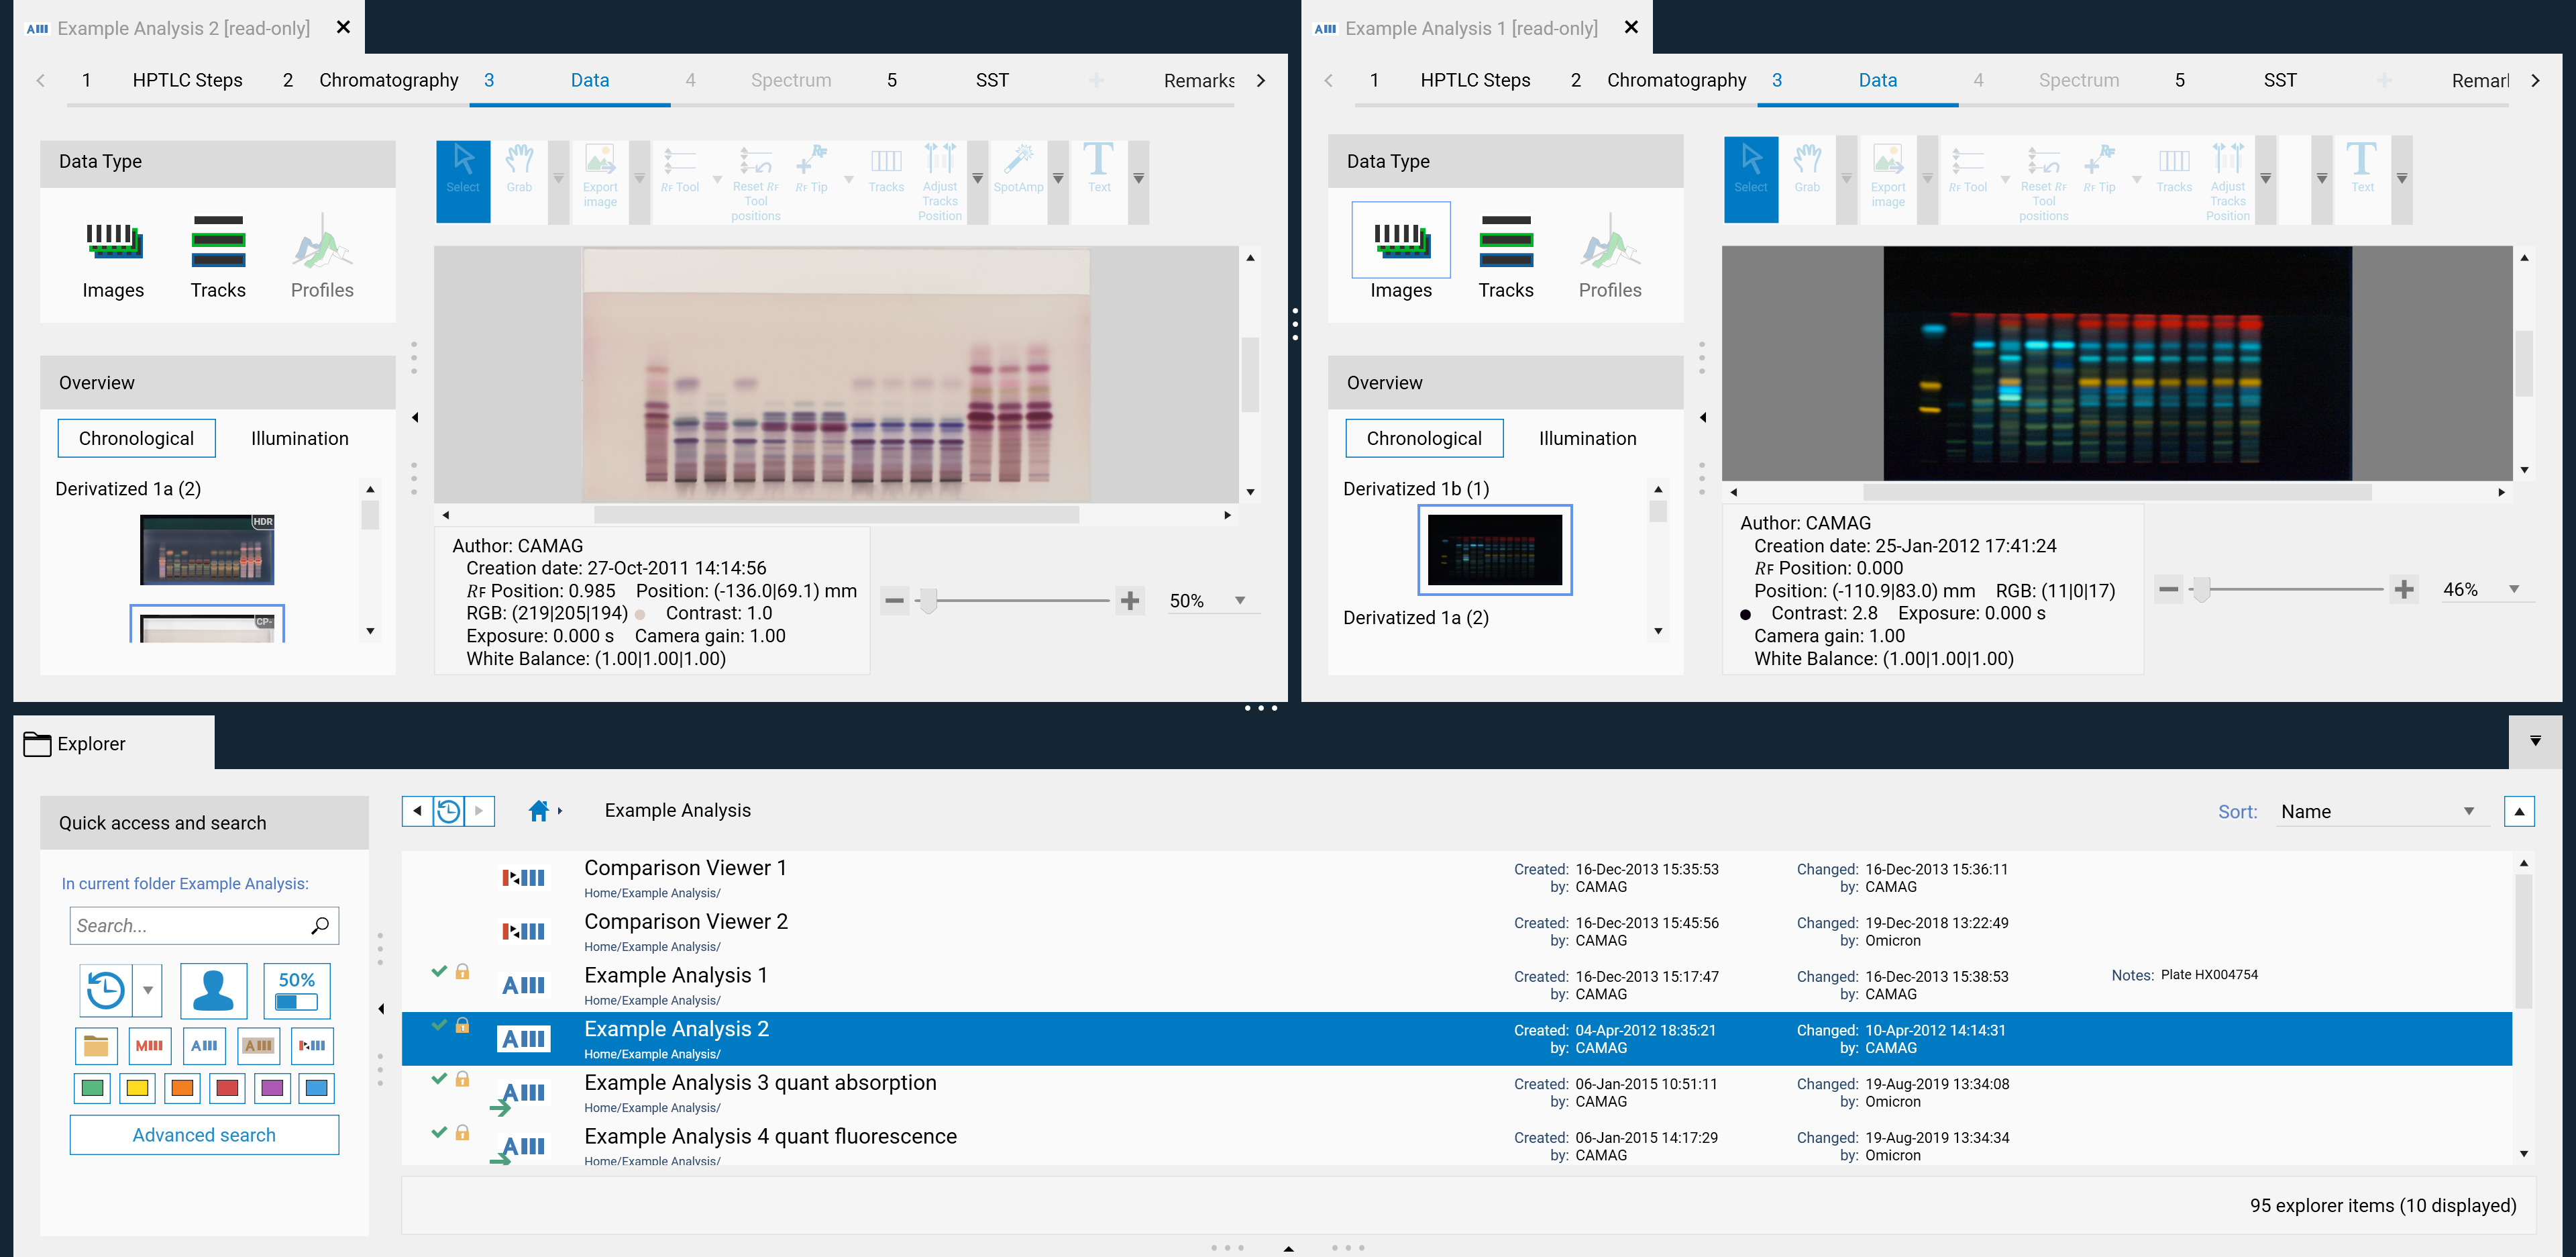Click the Advanced search button
Viewport: 2576px width, 1257px height.
[x=204, y=1134]
